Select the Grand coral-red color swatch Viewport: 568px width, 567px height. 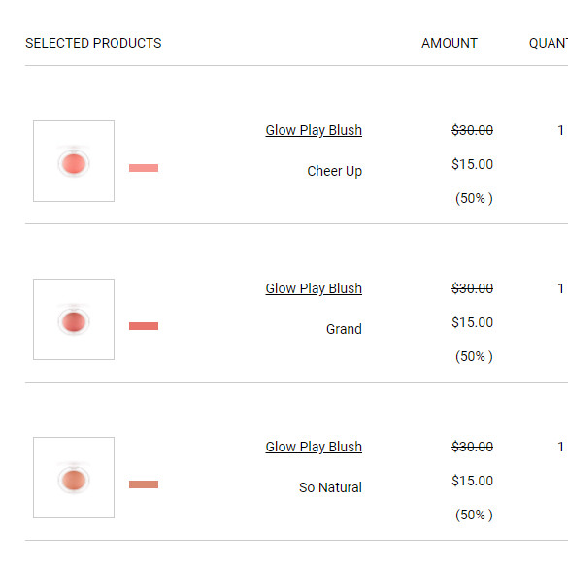(x=144, y=326)
